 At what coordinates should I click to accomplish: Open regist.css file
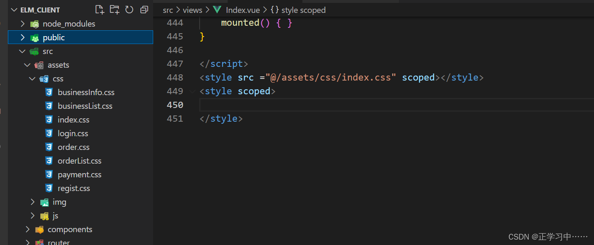pyautogui.click(x=74, y=188)
